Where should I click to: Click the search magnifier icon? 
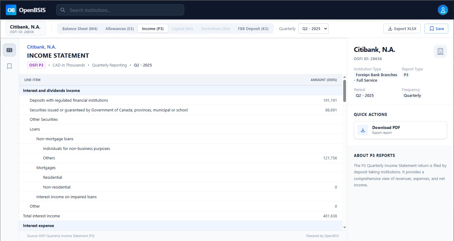click(63, 10)
